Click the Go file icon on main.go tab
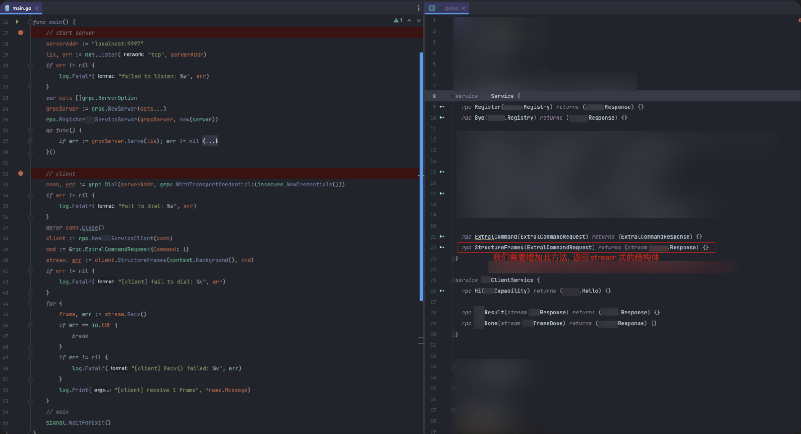This screenshot has width=801, height=434. point(7,8)
